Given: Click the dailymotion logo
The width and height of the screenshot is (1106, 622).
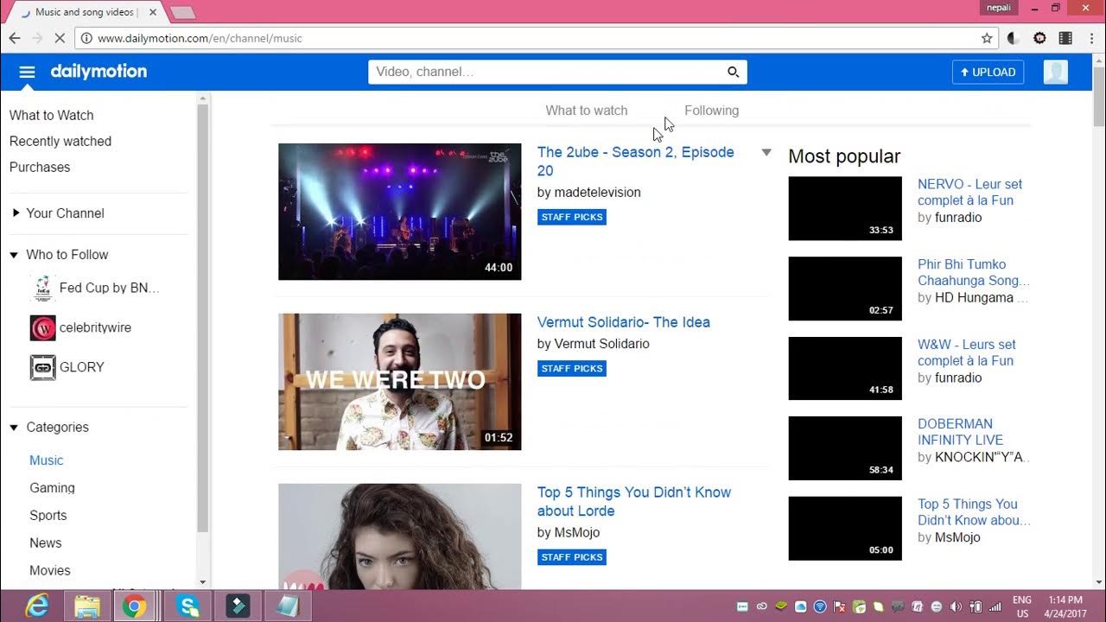Looking at the screenshot, I should tap(99, 72).
